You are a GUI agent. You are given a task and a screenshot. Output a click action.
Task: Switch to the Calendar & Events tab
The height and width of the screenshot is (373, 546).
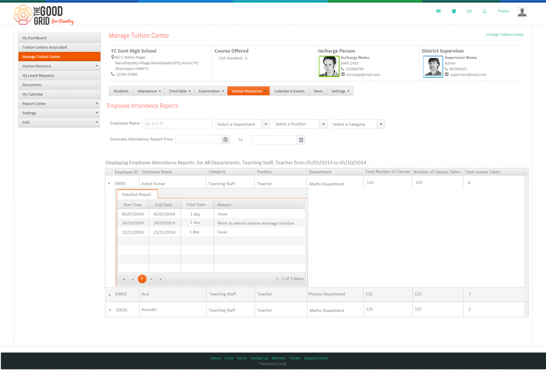289,91
